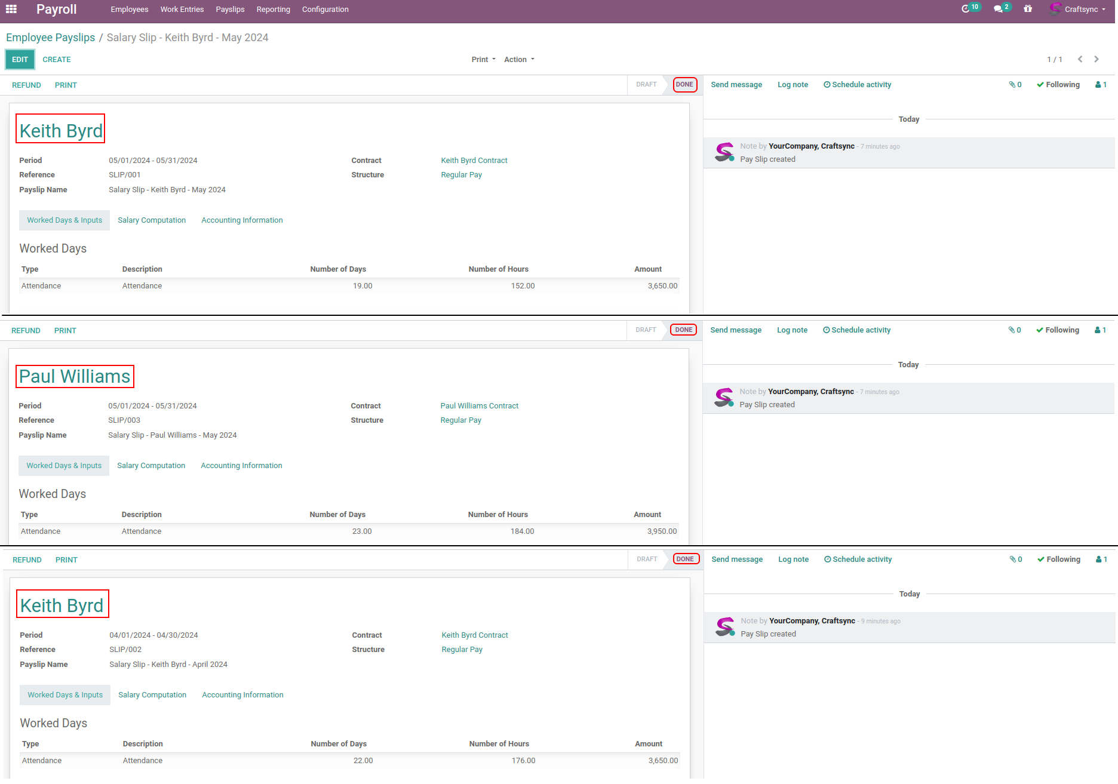Open the activities clock icon with badge 10
1118x784 pixels.
pos(966,9)
